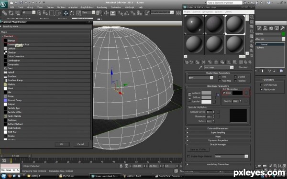Click the Mirror icon in main toolbar

tap(178, 13)
